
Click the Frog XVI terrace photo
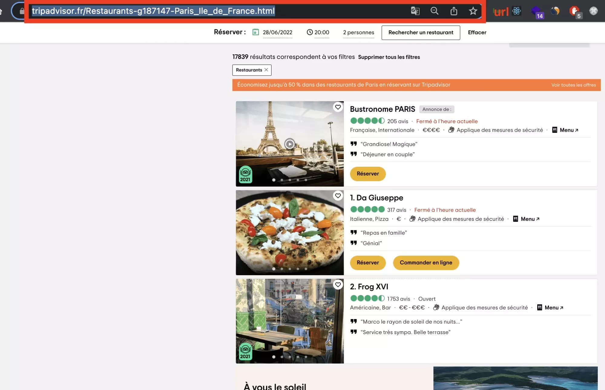click(290, 321)
